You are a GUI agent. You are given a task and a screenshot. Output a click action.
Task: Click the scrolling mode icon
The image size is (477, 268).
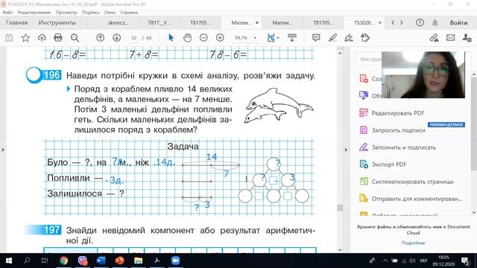coord(291,38)
